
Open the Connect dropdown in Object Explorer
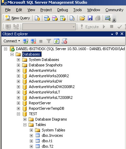click(12, 41)
